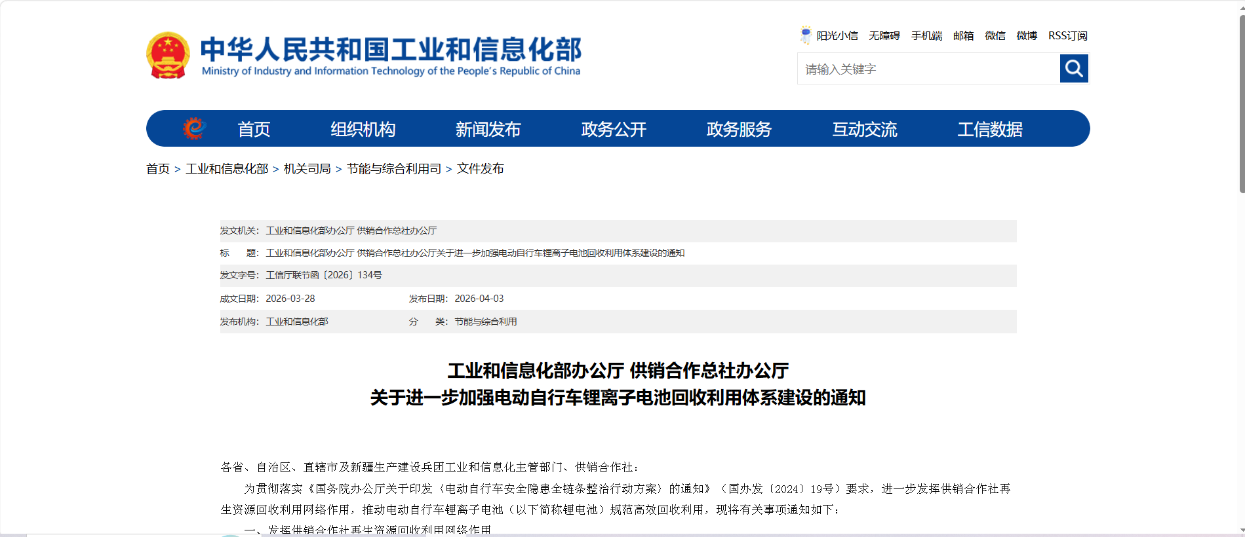
Task: Open the 首页 navigation menu item
Action: [254, 129]
